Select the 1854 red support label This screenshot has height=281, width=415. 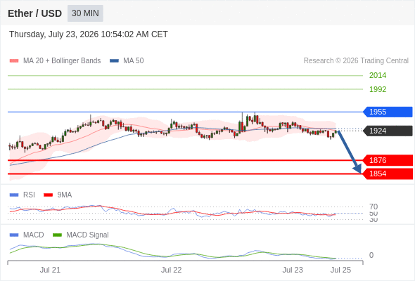pos(388,174)
